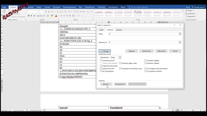Click the bulleted list icon
This screenshot has height=116, width=207.
point(61,12)
